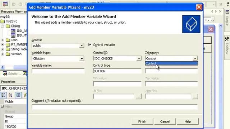
Task: Click the Resource View panel title
Action: [x=14, y=11]
